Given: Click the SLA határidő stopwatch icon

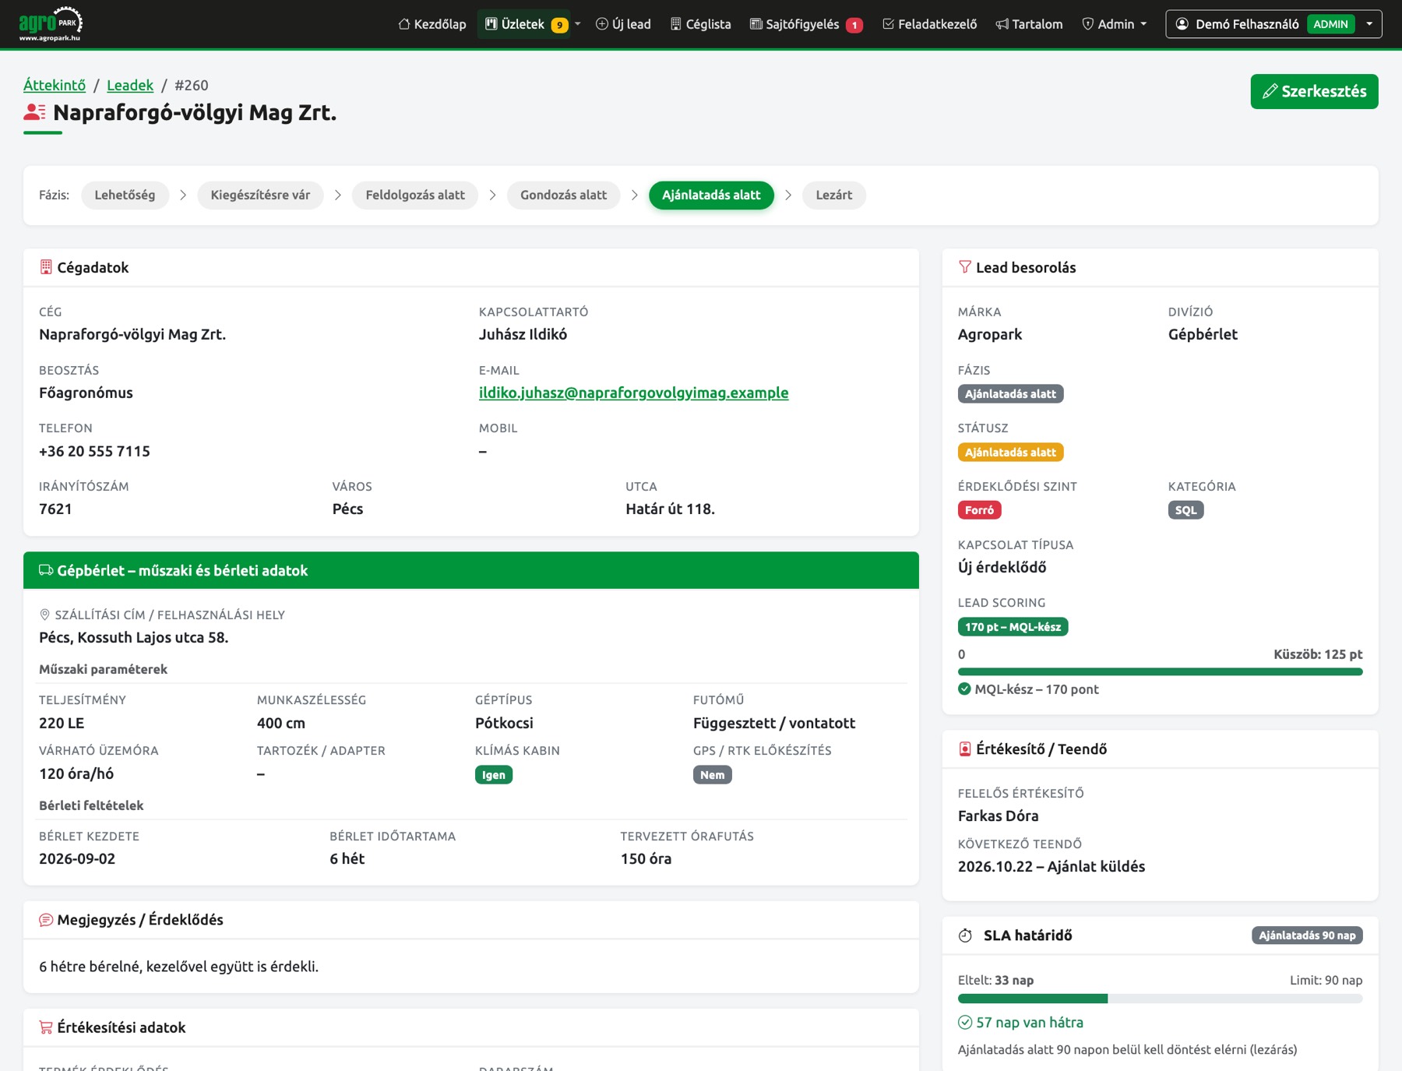Looking at the screenshot, I should coord(965,935).
